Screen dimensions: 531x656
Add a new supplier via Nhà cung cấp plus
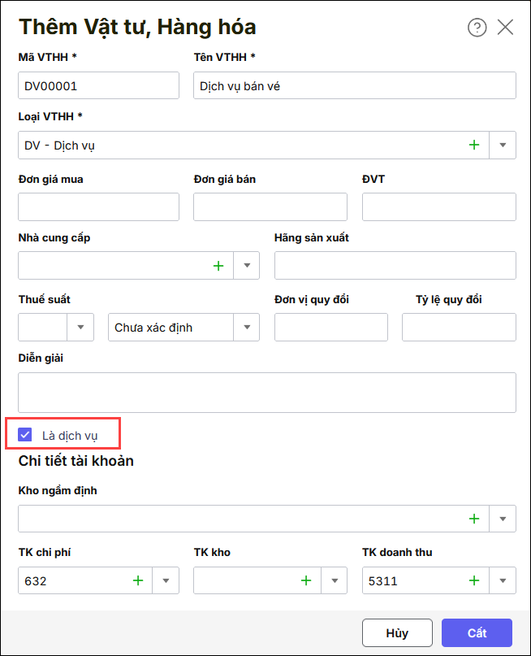[218, 266]
